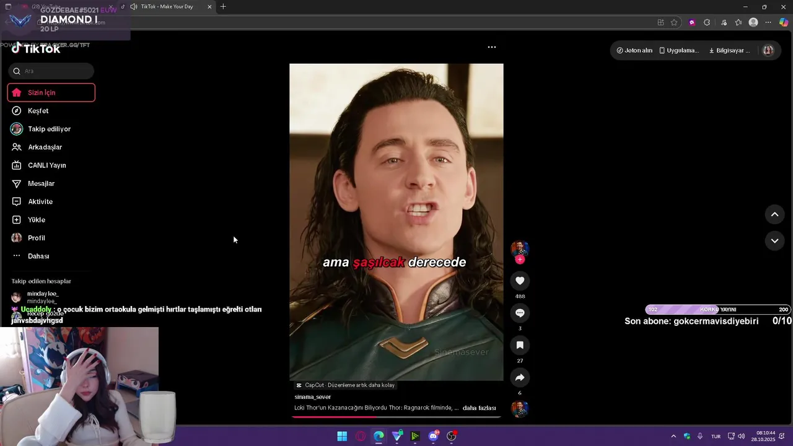Click Jeton alın coins button

point(634,50)
